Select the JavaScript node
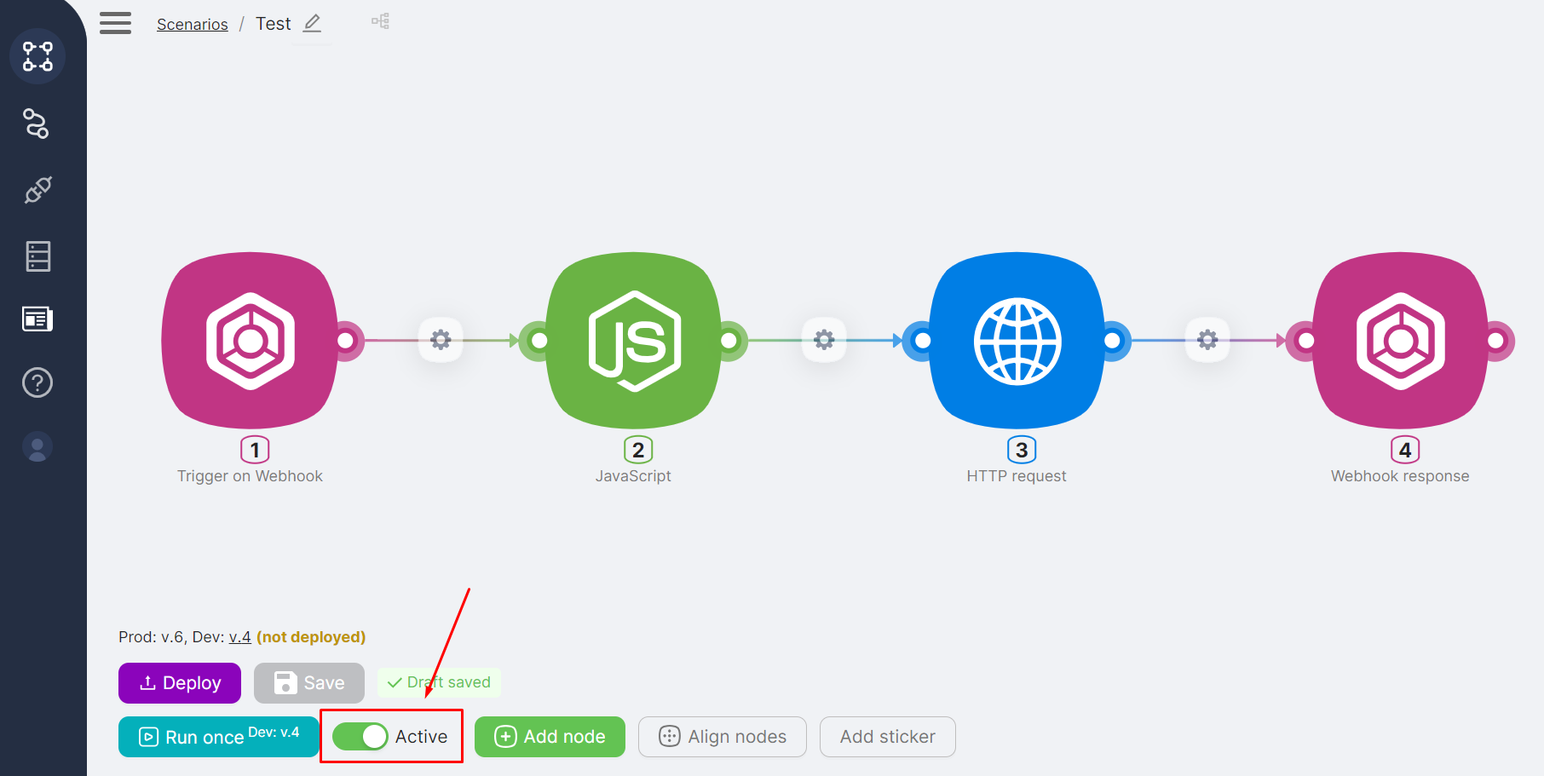1544x776 pixels. point(634,341)
